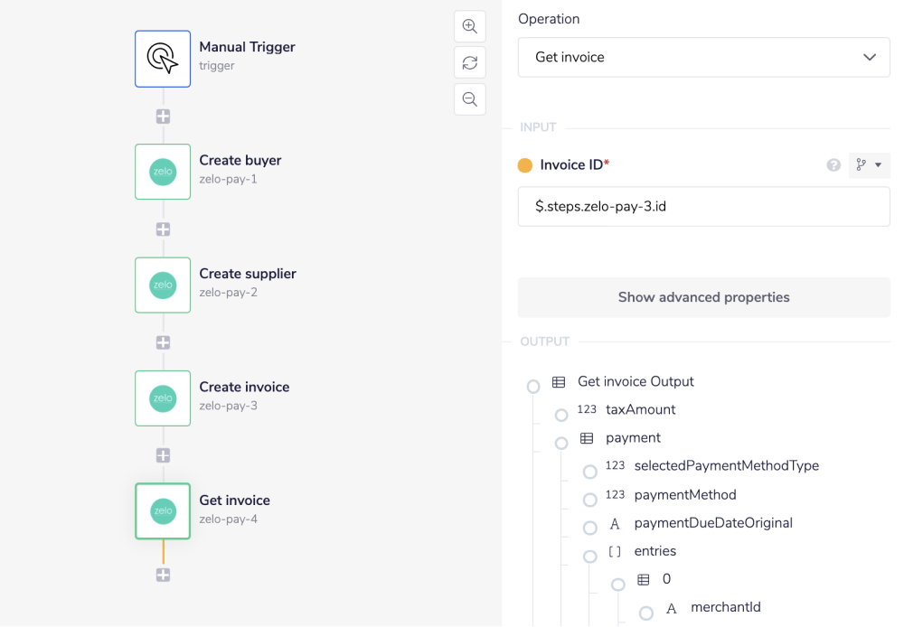Click the zoom in magnifier icon
This screenshot has height=627, width=904.
[469, 26]
